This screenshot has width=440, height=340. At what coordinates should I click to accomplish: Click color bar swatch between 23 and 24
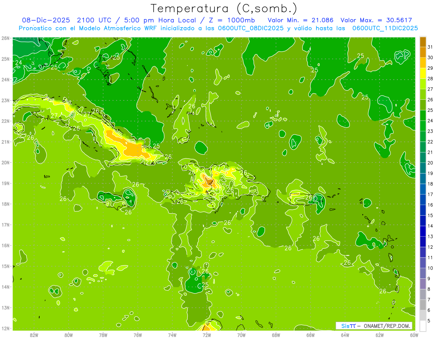click(423, 126)
